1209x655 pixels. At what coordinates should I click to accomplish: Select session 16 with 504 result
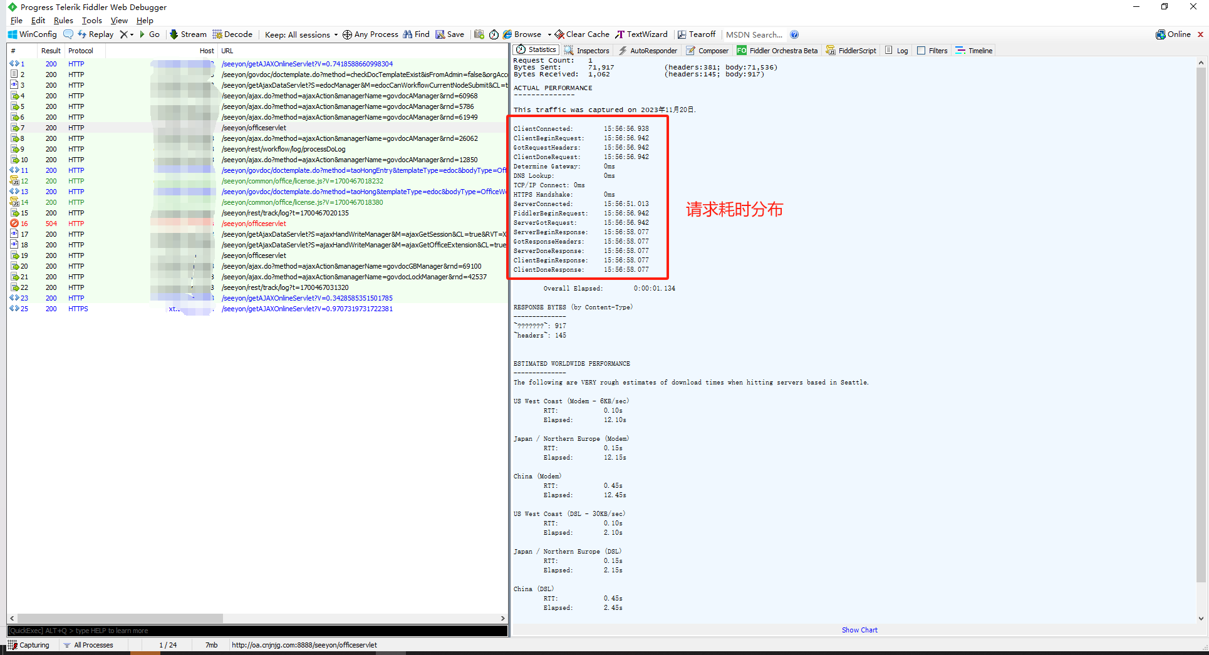(x=51, y=224)
